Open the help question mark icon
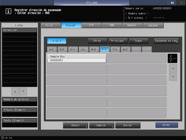The image size is (186, 140). tap(181, 3)
